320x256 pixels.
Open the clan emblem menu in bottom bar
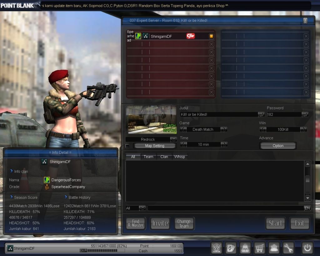click(217, 248)
